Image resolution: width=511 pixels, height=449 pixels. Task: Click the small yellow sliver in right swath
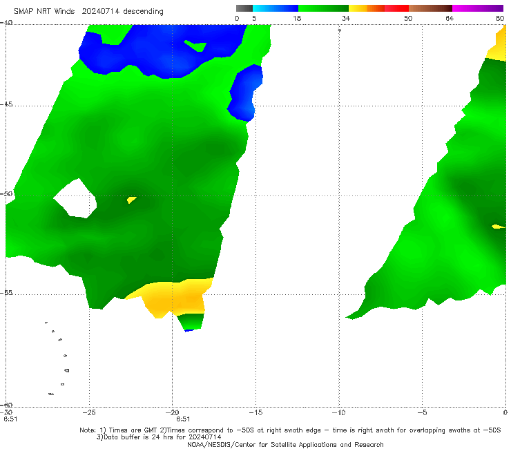499,227
